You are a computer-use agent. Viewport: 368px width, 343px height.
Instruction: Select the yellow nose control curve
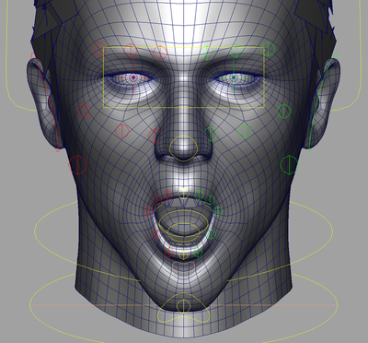[184, 148]
